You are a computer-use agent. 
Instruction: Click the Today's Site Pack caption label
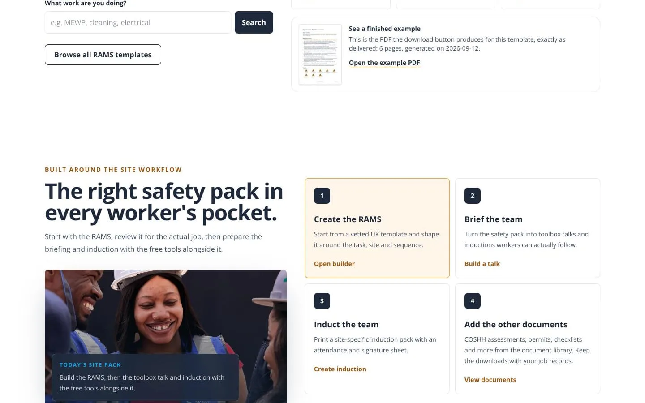90,365
